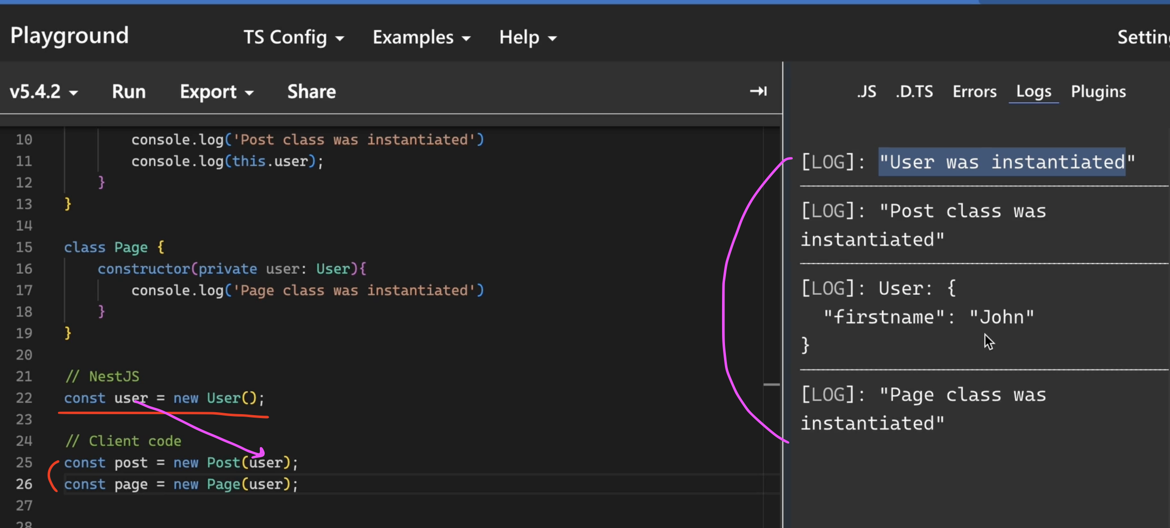Select the Logs tab
The height and width of the screenshot is (528, 1170).
pos(1033,91)
